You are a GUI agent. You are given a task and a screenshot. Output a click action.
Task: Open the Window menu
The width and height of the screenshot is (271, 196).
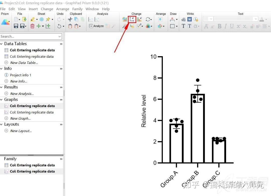[92, 9]
